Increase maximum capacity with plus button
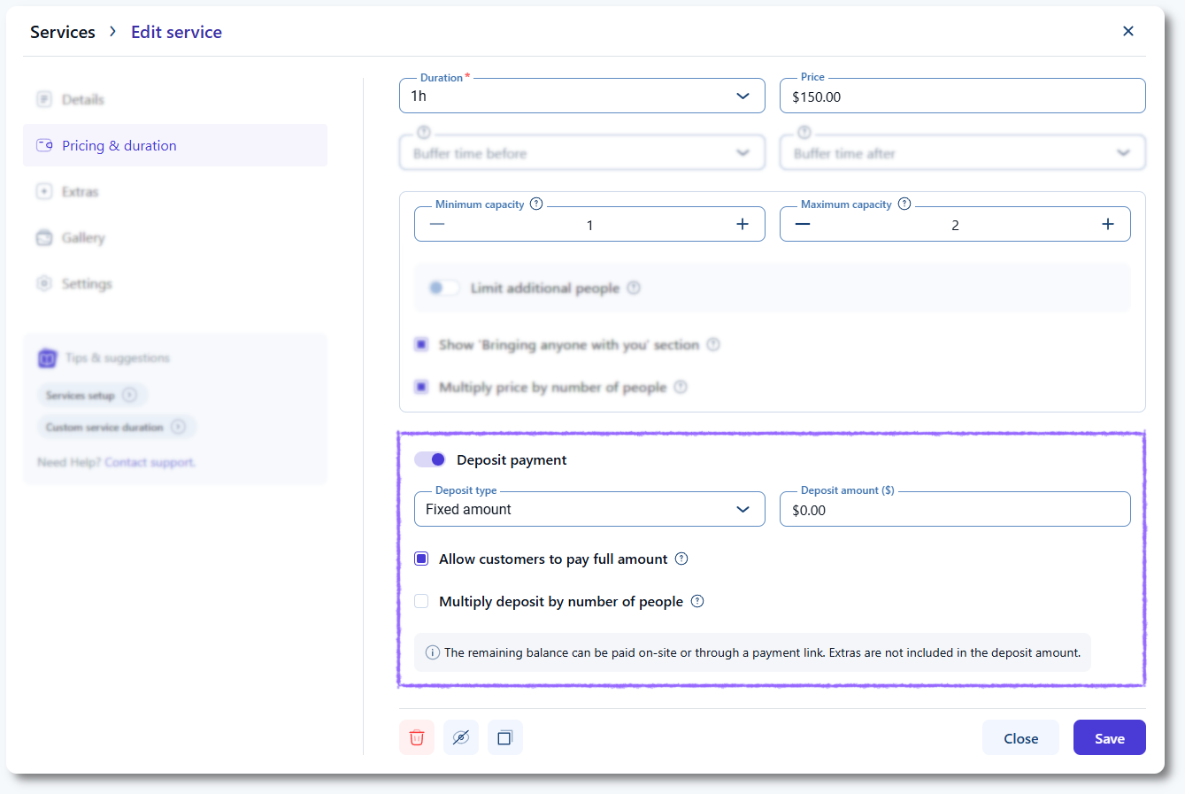The image size is (1185, 794). click(1107, 225)
